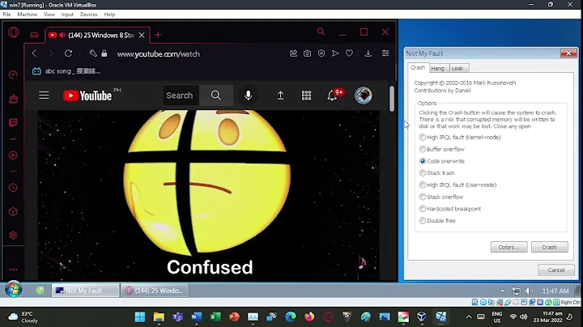The width and height of the screenshot is (583, 327).
Task: Select High IRQL fault (Kernel-mode) option
Action: tap(460, 137)
